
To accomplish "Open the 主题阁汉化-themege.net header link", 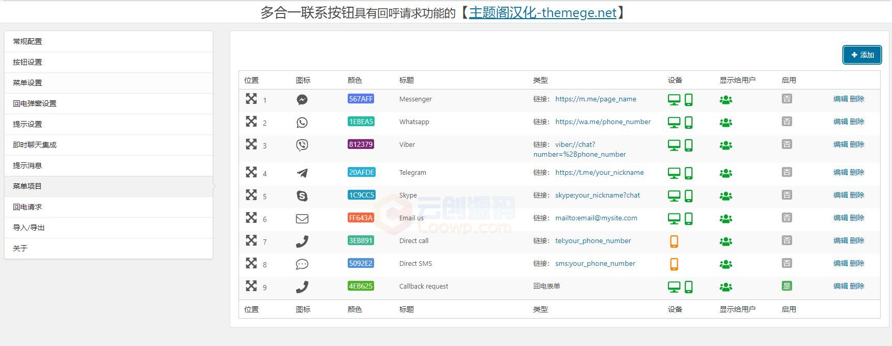I will tap(543, 12).
